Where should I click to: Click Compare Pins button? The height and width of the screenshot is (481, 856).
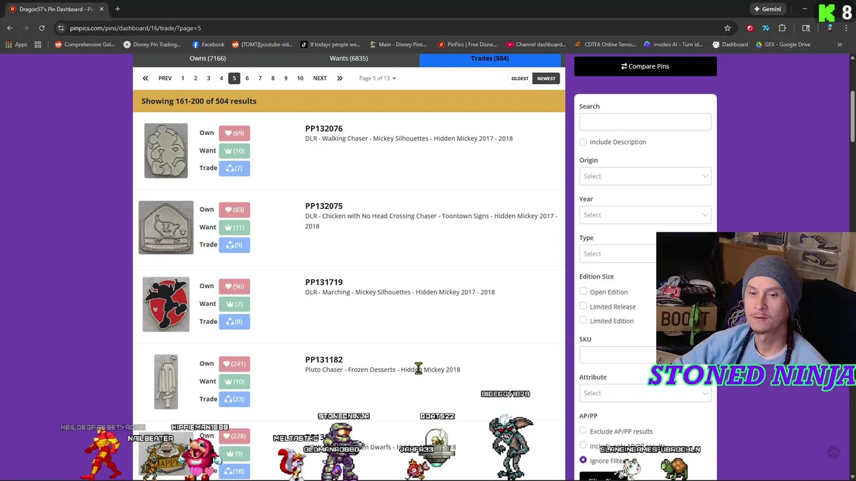[x=645, y=66]
